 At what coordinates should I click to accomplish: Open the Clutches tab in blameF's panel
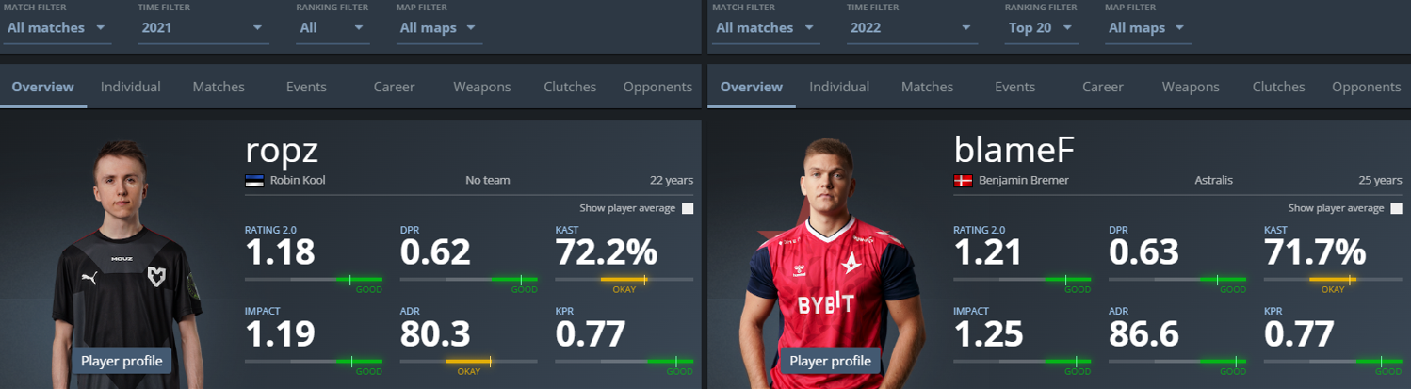pyautogui.click(x=1278, y=87)
